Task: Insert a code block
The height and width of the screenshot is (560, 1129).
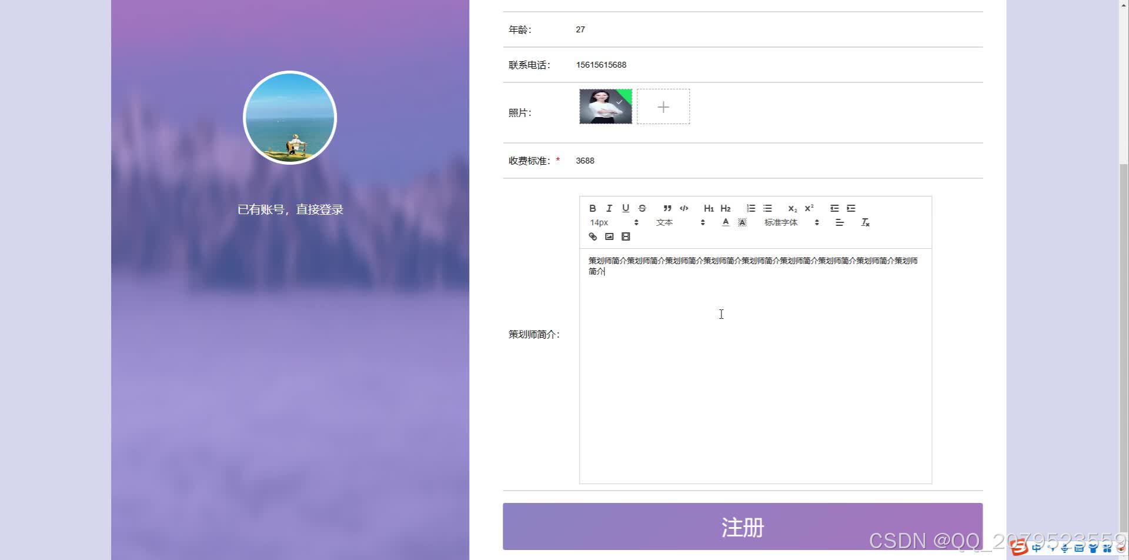Action: (x=684, y=208)
